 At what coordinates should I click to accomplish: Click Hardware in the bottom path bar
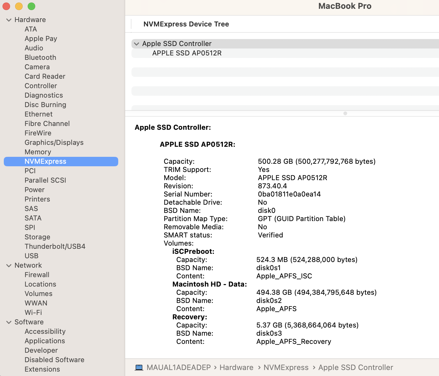pyautogui.click(x=236, y=367)
